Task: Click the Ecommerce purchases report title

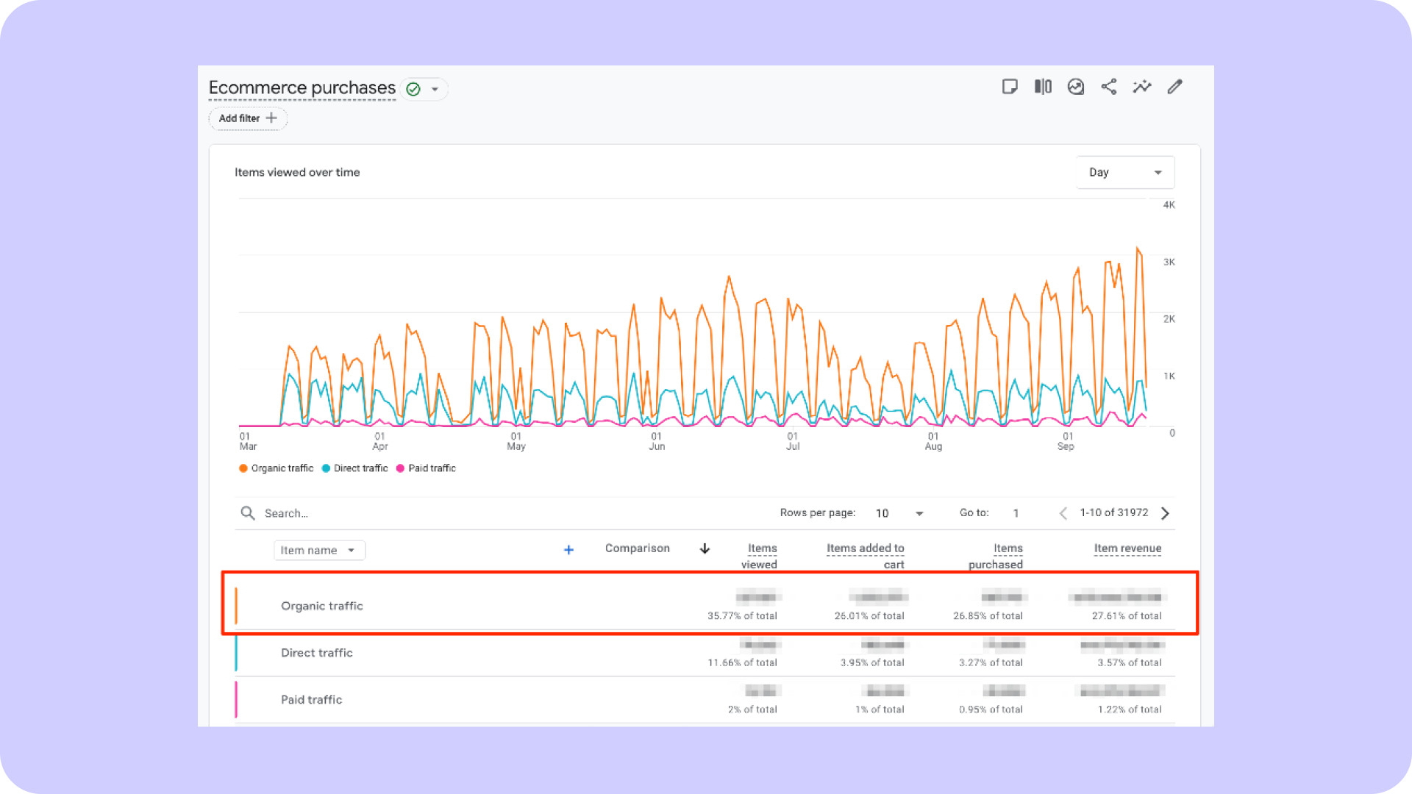Action: pos(302,87)
